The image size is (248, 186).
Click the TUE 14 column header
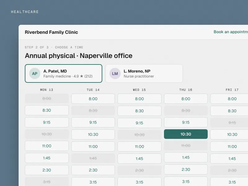tap(93, 90)
